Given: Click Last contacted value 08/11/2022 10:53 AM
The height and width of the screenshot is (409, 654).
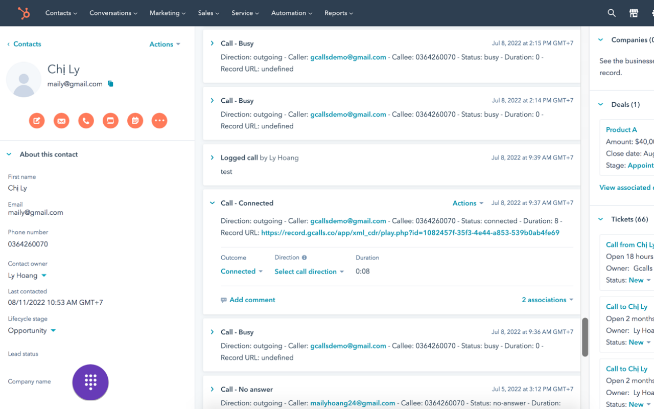Looking at the screenshot, I should [x=55, y=303].
